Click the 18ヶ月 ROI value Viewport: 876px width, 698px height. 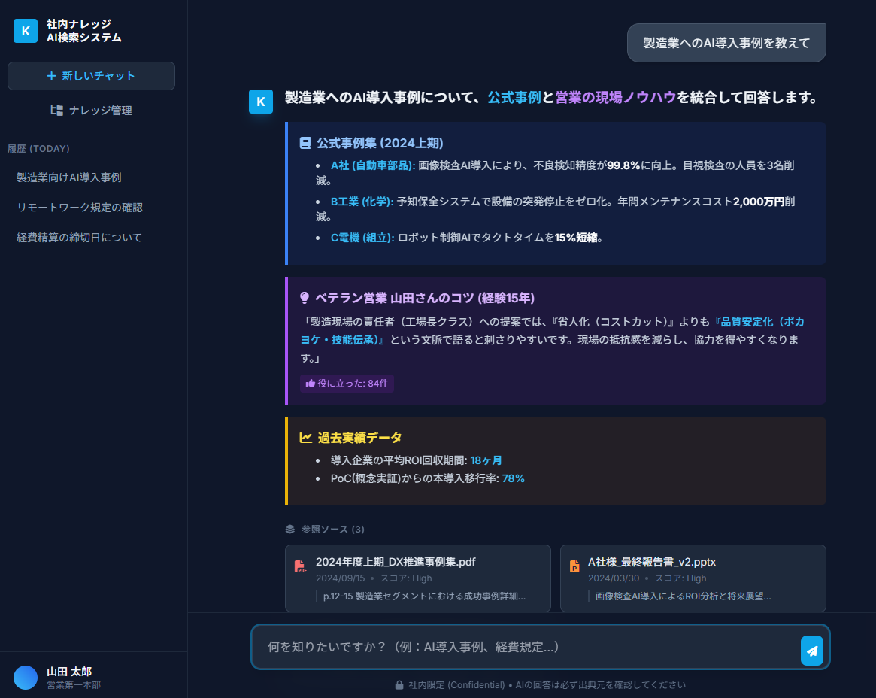486,460
